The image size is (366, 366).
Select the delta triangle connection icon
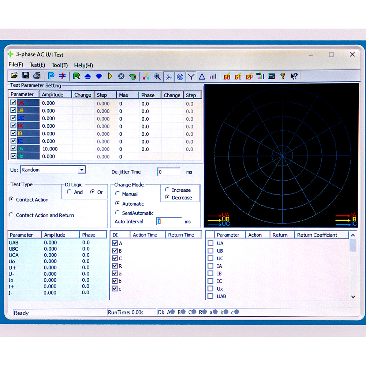click(x=202, y=76)
